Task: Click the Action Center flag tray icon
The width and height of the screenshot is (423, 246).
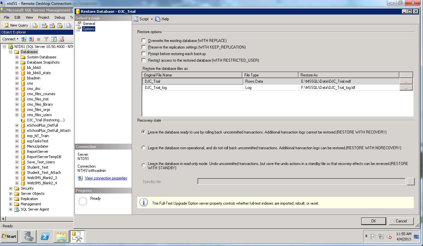Action: 373,236
